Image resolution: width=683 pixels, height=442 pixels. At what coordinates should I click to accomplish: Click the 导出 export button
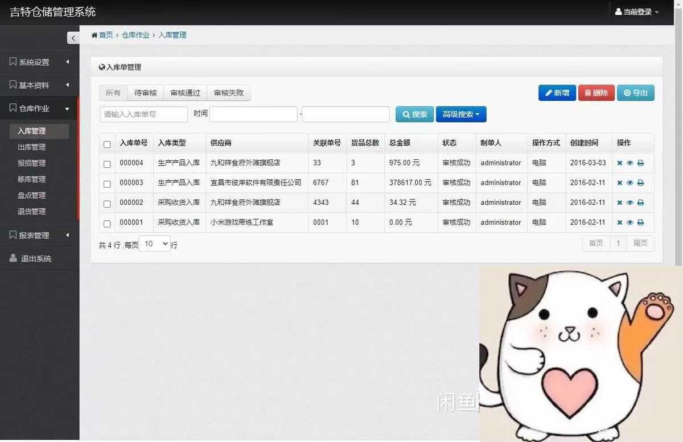click(x=636, y=93)
